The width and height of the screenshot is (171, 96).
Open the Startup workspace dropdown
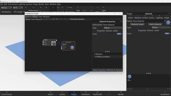point(6,8)
